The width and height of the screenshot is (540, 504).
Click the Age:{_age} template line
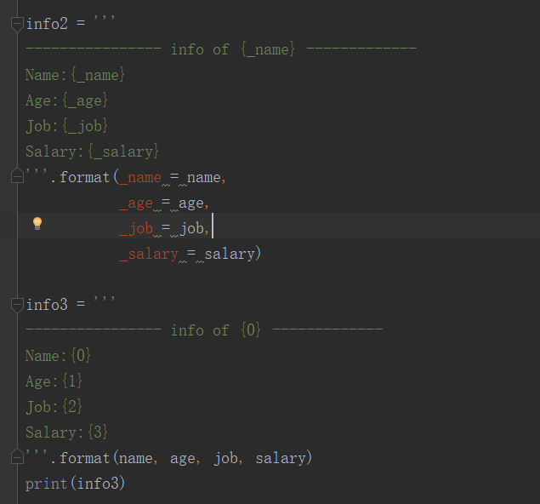pos(67,100)
